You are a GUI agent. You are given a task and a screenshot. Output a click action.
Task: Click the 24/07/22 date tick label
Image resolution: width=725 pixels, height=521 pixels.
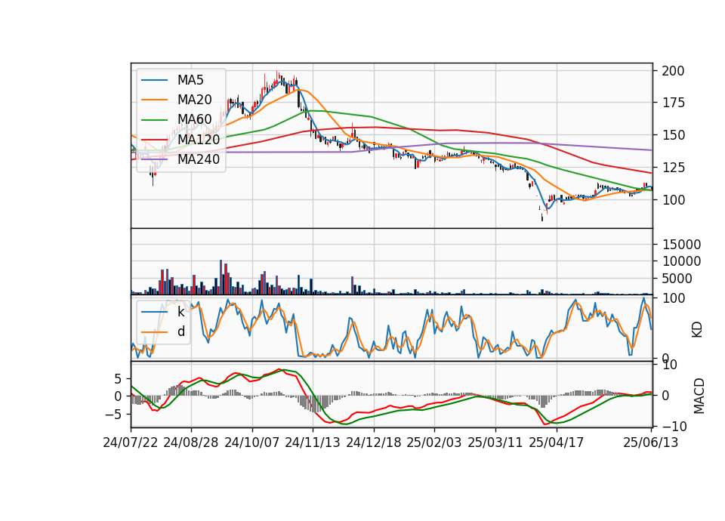point(131,442)
